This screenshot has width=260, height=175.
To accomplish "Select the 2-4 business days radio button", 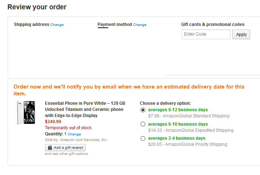I will tap(143, 138).
